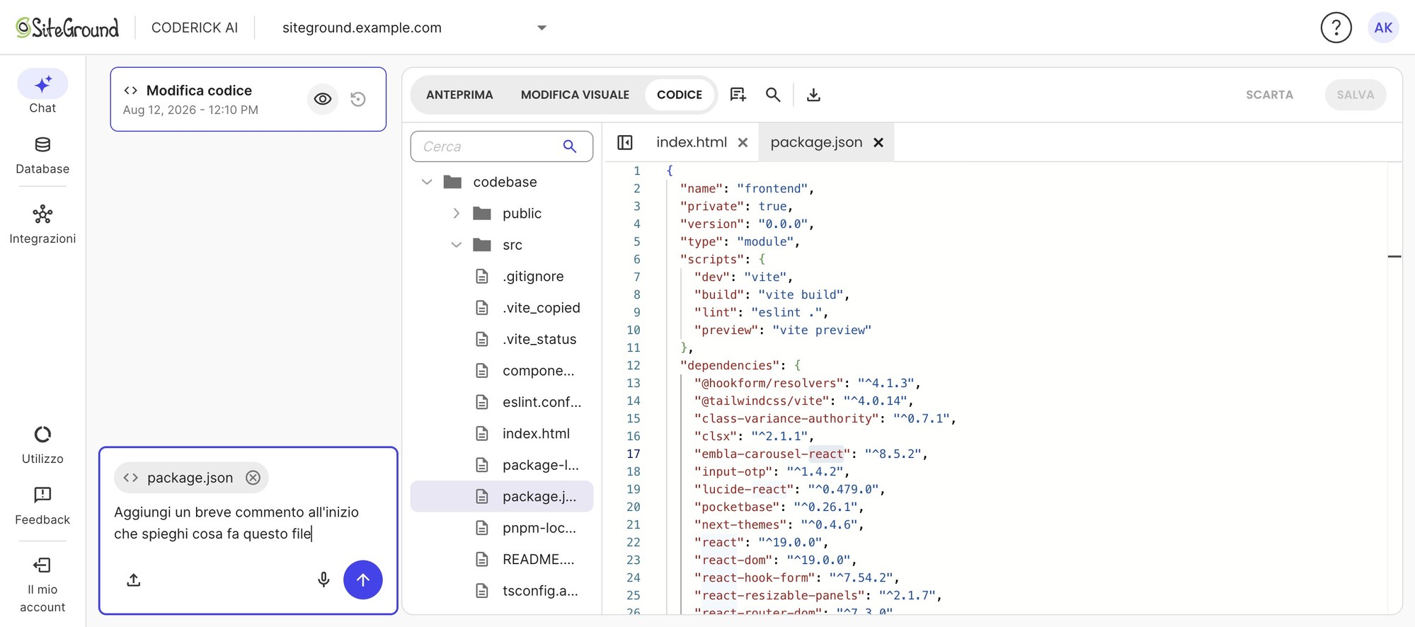Click the editor minimap scrollbar marker

[x=1394, y=256]
